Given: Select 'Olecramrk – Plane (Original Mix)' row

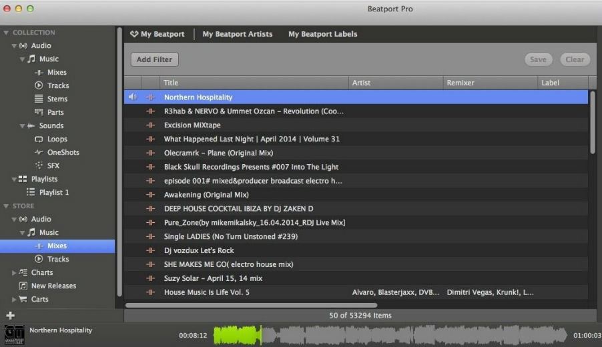Looking at the screenshot, I should (356, 153).
